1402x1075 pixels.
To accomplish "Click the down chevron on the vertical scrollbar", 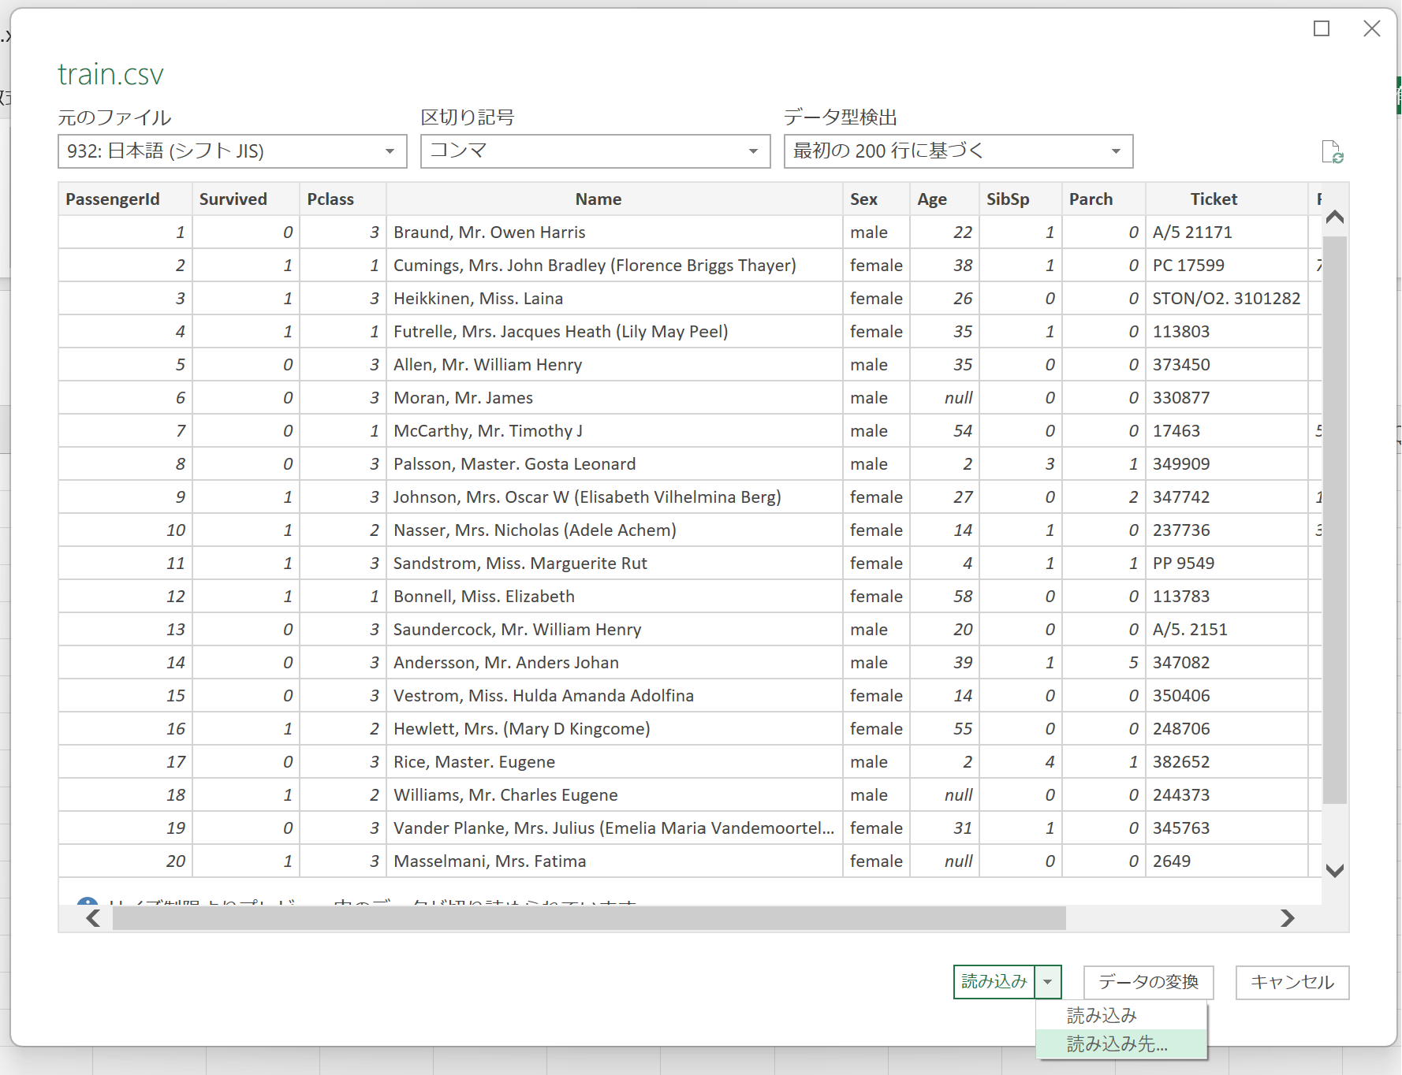I will point(1334,871).
